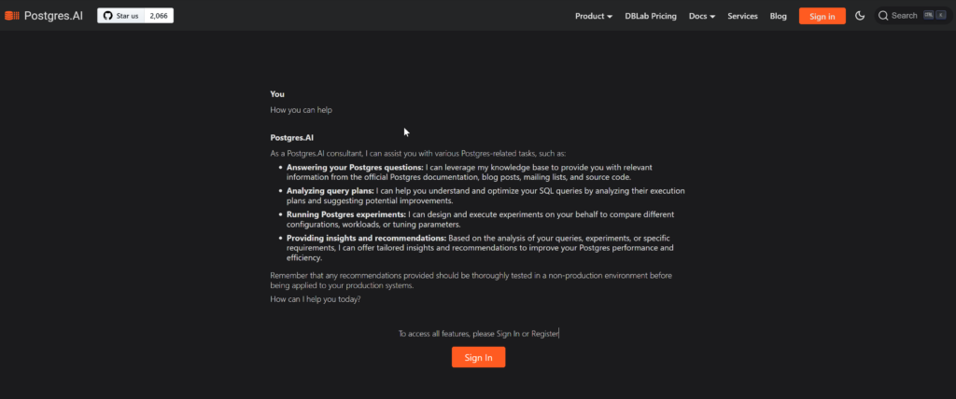This screenshot has height=399, width=956.
Task: Focus the Search field in header
Action: (x=904, y=16)
